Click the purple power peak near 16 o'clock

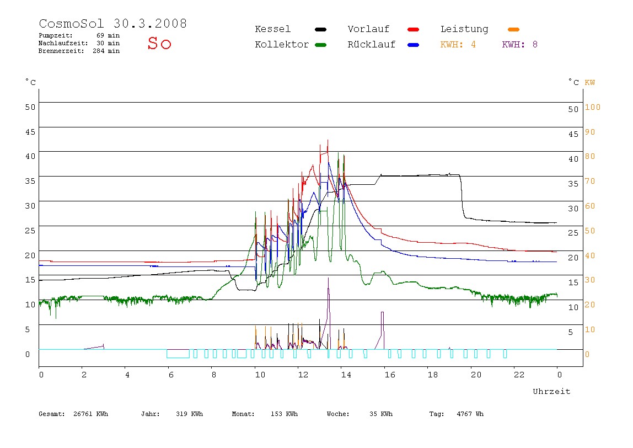(382, 330)
